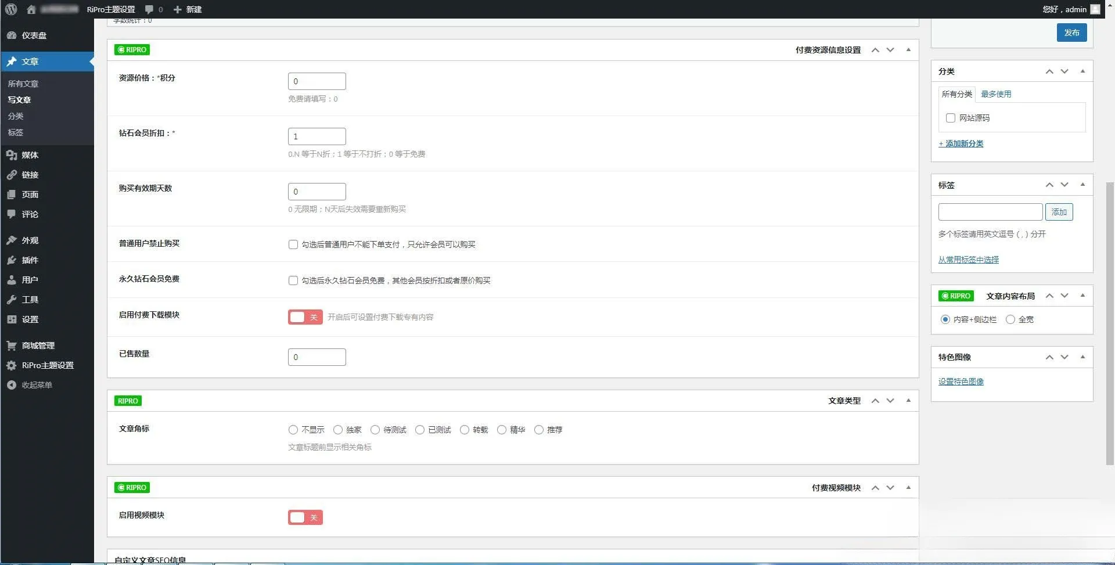Open Appearance brush icon
1115x565 pixels.
(12, 240)
